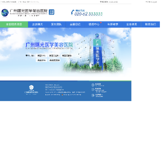Go to the 医生团队 page
The image size is (161, 161).
(x=56, y=24)
